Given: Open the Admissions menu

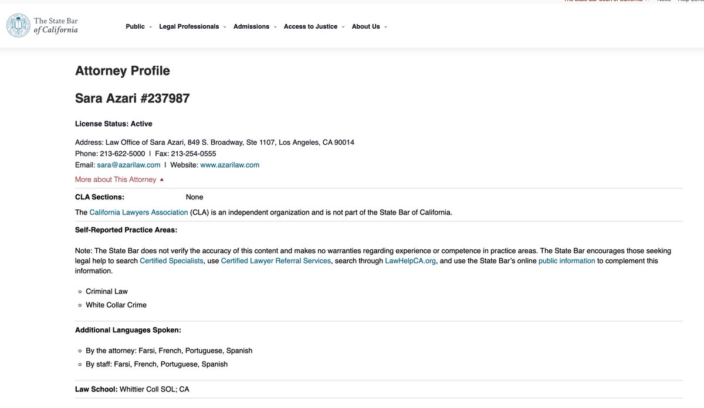Looking at the screenshot, I should tap(251, 26).
